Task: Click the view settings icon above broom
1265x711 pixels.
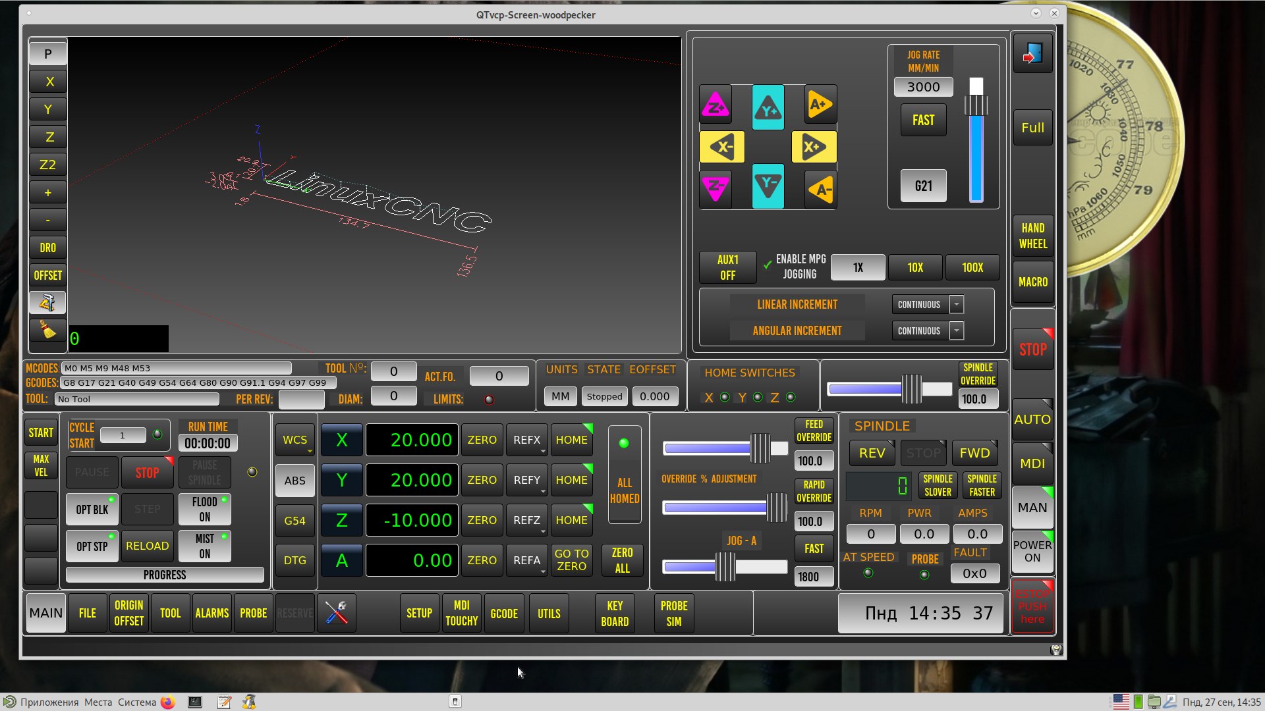Action: click(x=47, y=302)
